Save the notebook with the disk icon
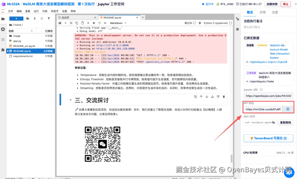Image resolution: width=297 pixels, height=179 pixels. [x=60, y=23]
